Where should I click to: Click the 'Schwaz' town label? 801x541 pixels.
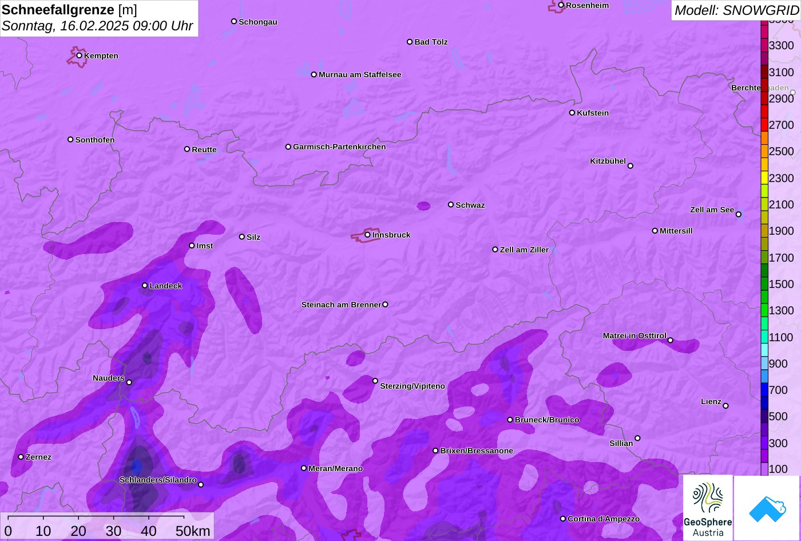tap(470, 206)
